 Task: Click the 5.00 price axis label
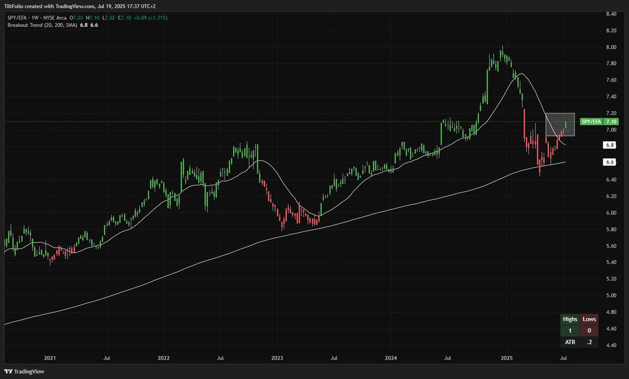pyautogui.click(x=611, y=295)
